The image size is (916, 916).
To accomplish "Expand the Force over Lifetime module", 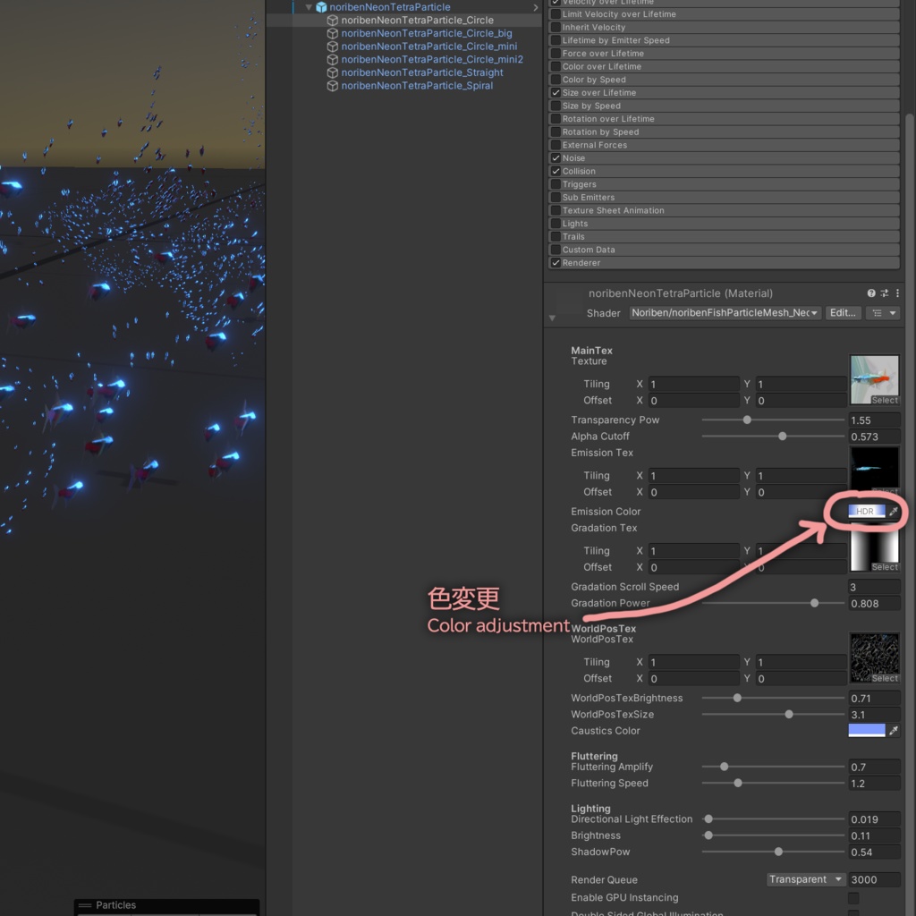I will 724,53.
